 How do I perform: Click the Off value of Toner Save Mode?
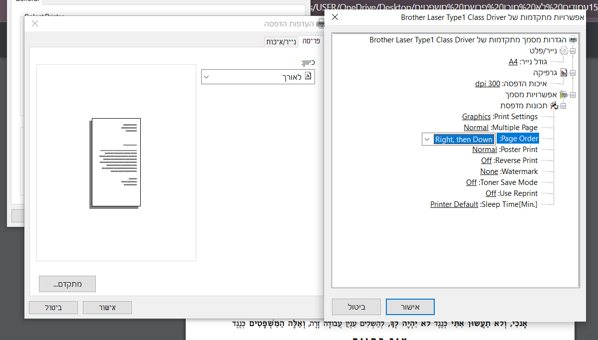coord(471,182)
